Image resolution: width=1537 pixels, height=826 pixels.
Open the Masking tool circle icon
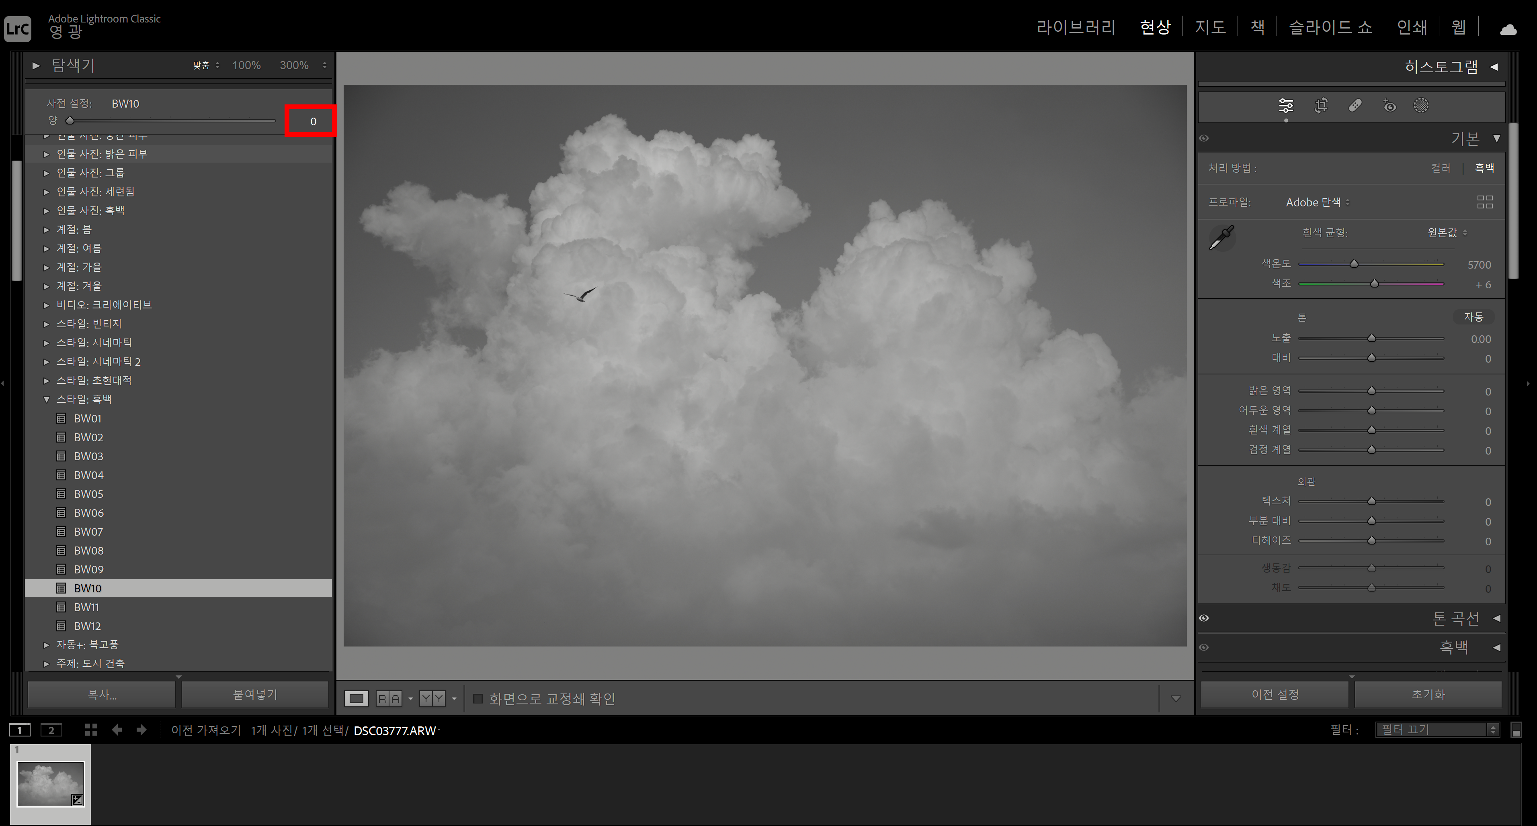[1421, 106]
